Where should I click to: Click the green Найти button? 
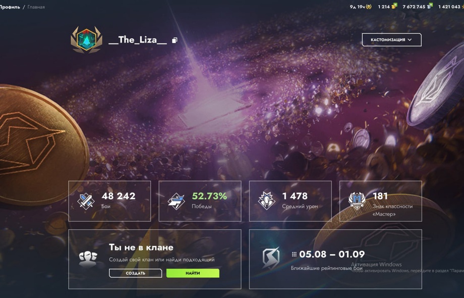coord(193,273)
